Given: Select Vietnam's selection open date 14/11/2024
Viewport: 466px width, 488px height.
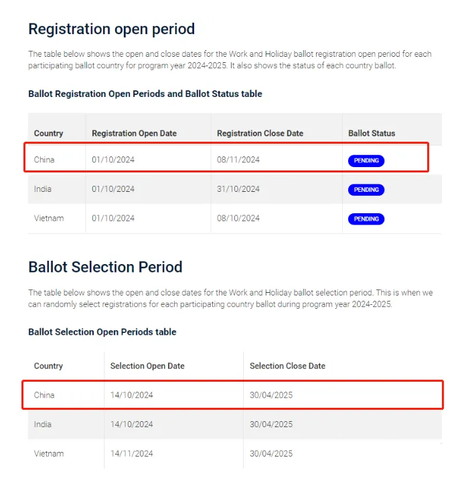Looking at the screenshot, I should [x=132, y=453].
